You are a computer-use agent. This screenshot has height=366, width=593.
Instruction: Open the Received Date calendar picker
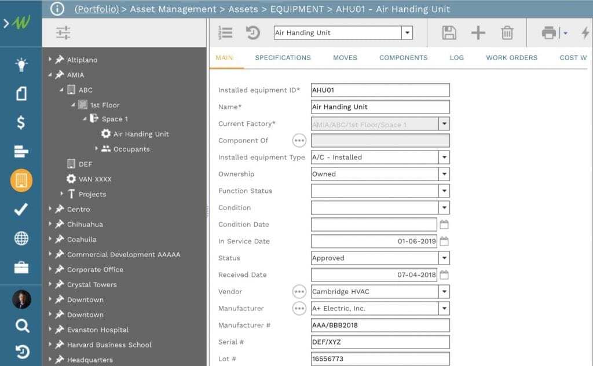pos(444,275)
